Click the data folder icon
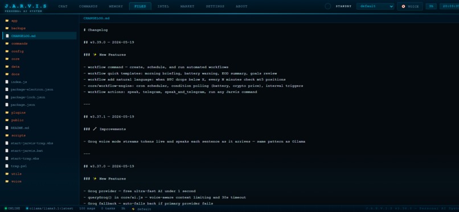 pos(7,66)
